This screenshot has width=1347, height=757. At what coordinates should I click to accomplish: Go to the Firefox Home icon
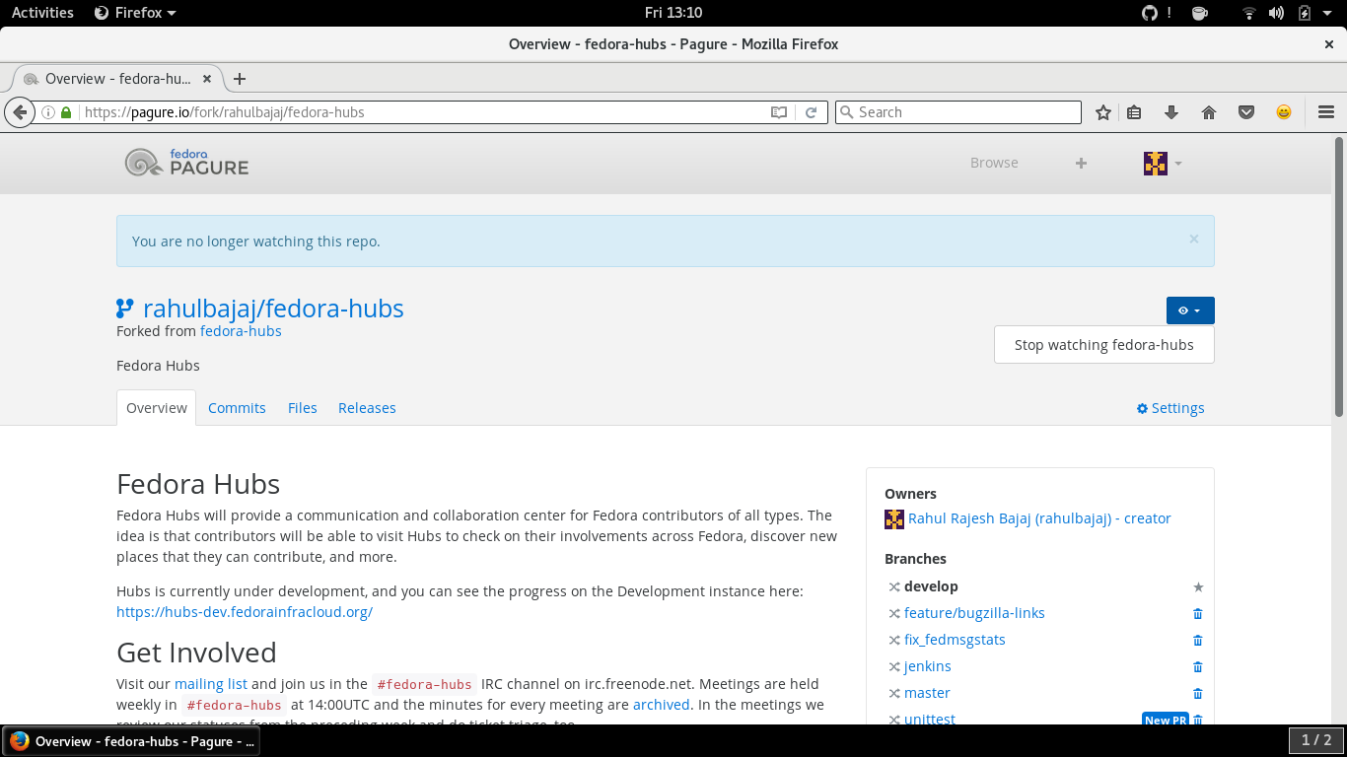pos(1209,112)
